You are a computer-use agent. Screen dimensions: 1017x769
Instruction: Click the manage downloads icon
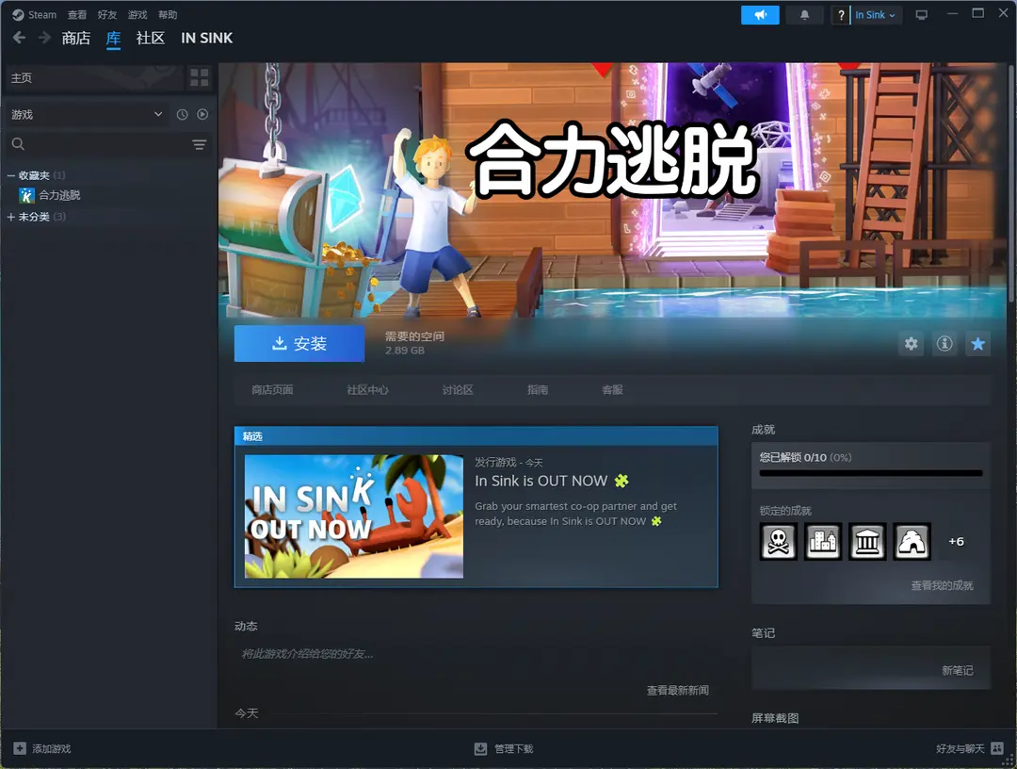[480, 749]
